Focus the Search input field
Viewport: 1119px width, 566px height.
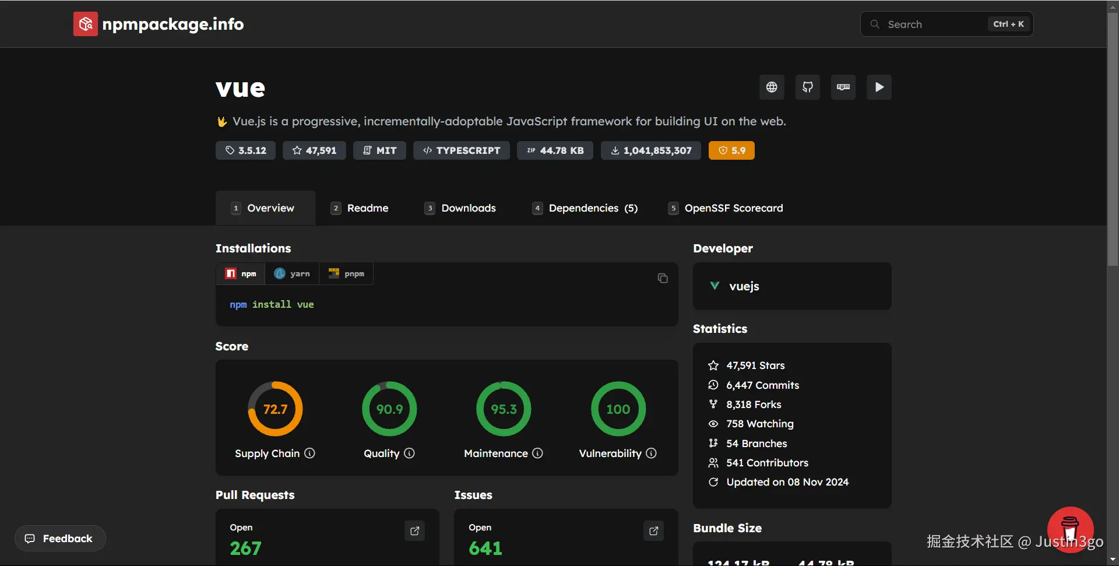click(x=946, y=24)
